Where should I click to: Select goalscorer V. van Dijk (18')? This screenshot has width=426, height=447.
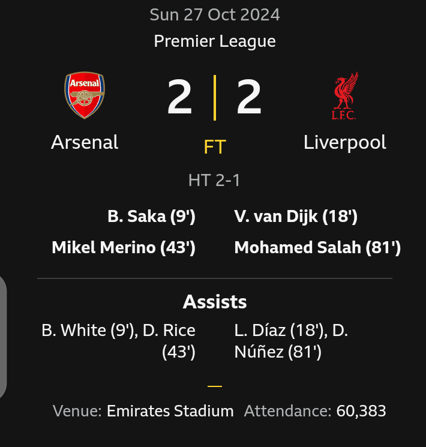click(296, 217)
